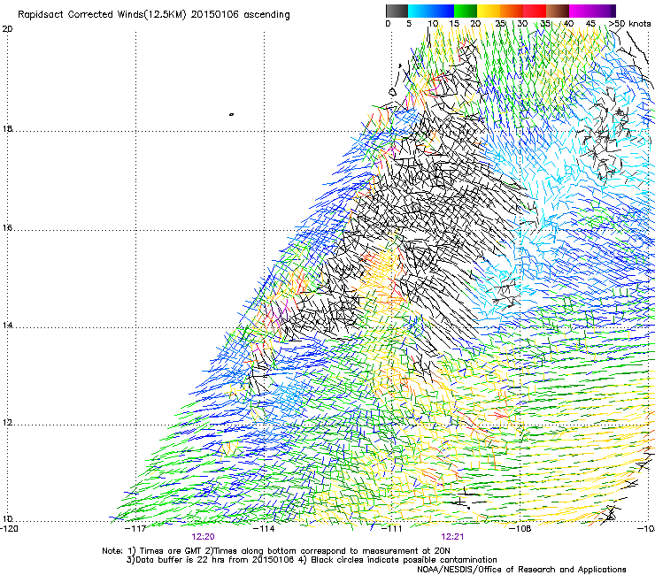
Task: Click the '>50 knots' legend label
Action: pos(629,24)
